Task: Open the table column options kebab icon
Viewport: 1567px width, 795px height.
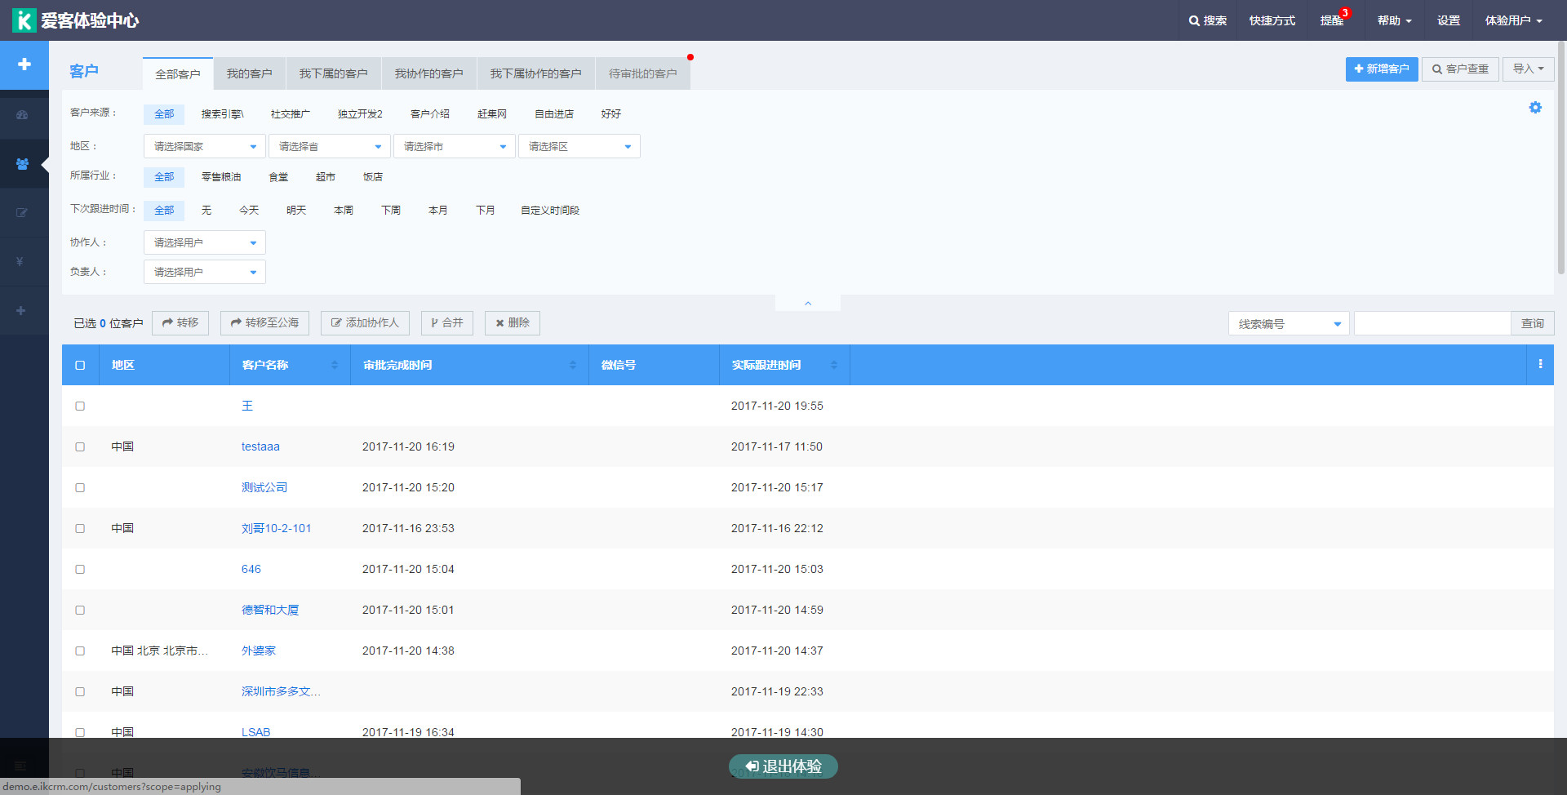Action: pos(1540,364)
